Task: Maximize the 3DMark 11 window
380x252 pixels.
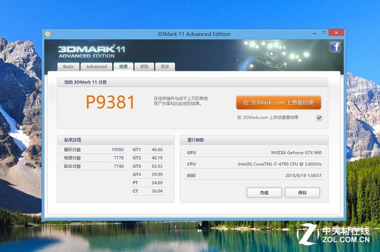Action: [x=324, y=33]
